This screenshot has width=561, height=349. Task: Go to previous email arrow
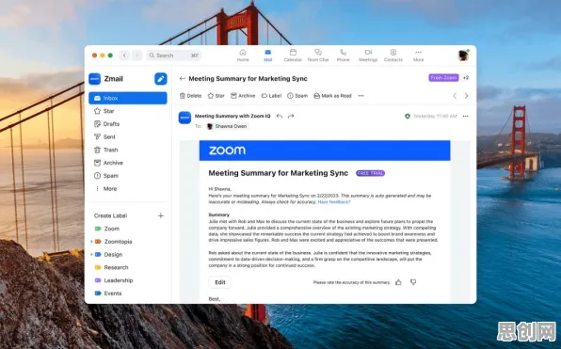[455, 96]
